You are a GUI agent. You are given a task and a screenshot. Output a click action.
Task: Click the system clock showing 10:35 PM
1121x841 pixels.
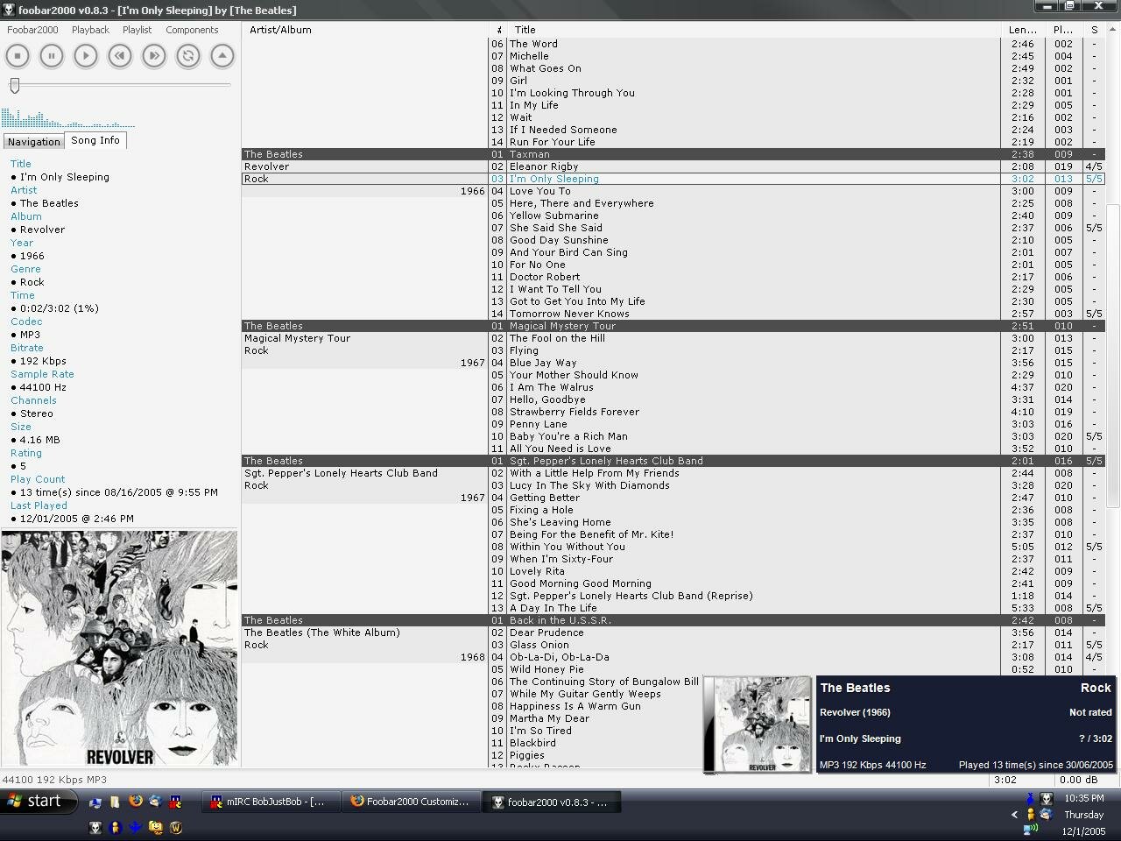click(x=1084, y=798)
